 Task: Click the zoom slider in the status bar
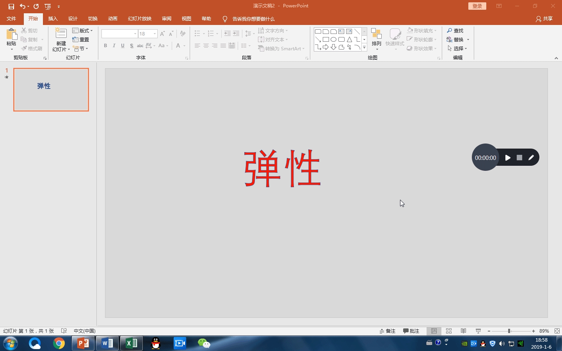509,331
